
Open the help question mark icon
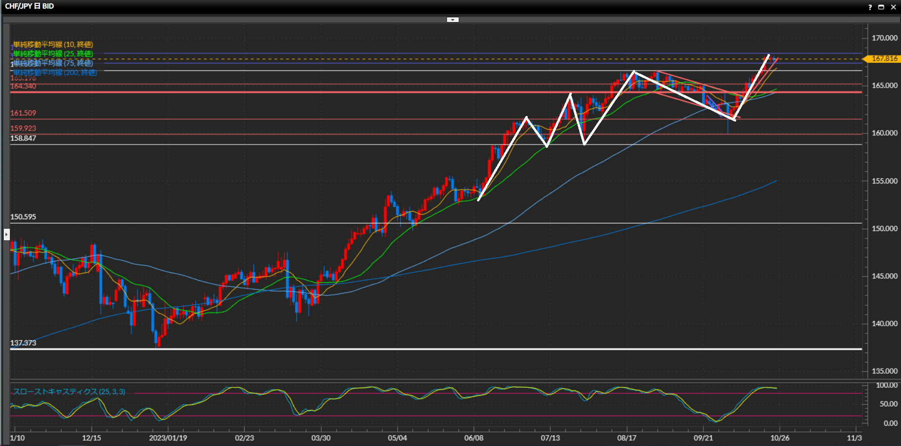pos(870,7)
